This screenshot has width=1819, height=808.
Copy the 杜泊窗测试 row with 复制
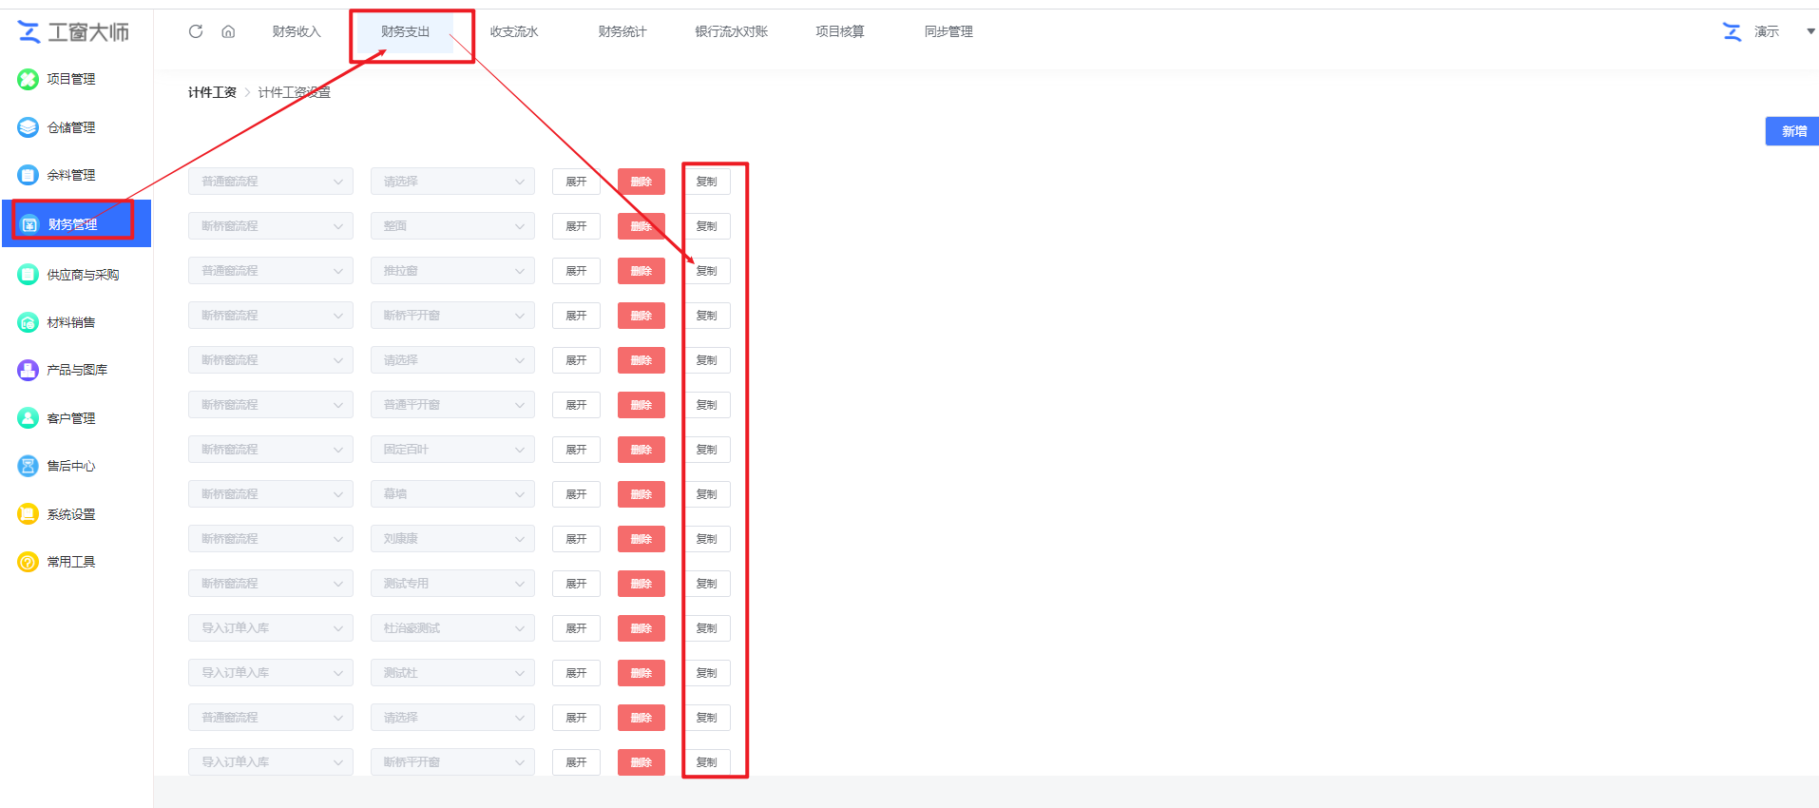tap(706, 628)
